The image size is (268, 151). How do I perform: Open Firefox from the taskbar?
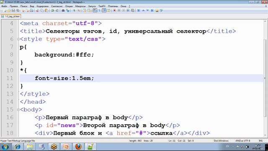click(x=78, y=147)
